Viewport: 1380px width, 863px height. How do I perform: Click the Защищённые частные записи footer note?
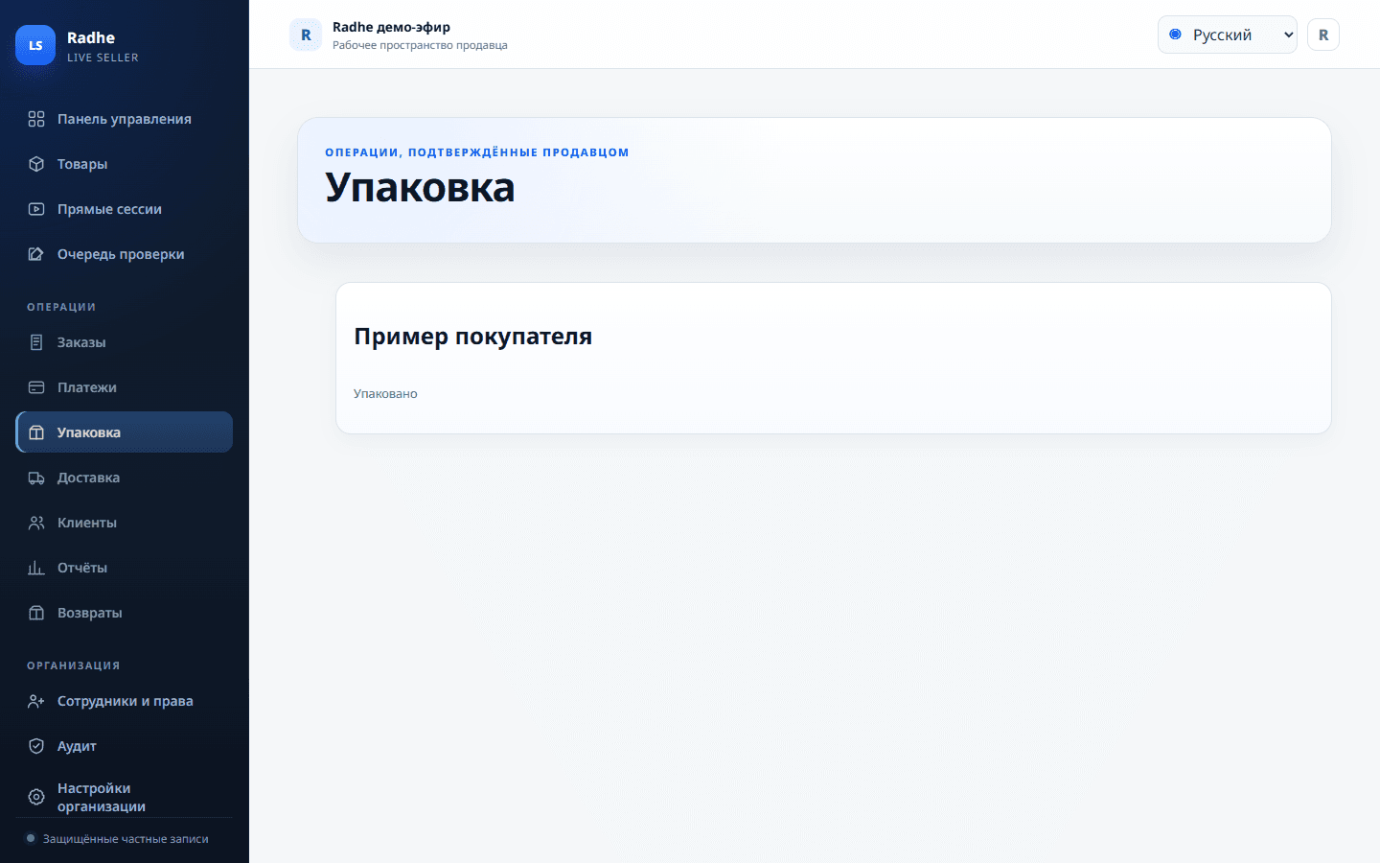pos(126,839)
